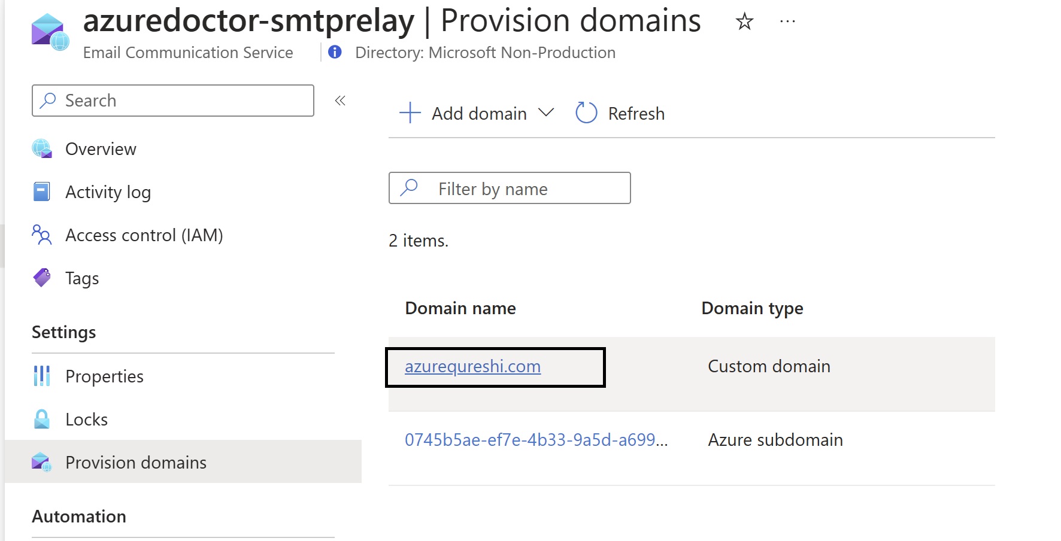Click the Tags label icon
The height and width of the screenshot is (541, 1061).
click(42, 278)
